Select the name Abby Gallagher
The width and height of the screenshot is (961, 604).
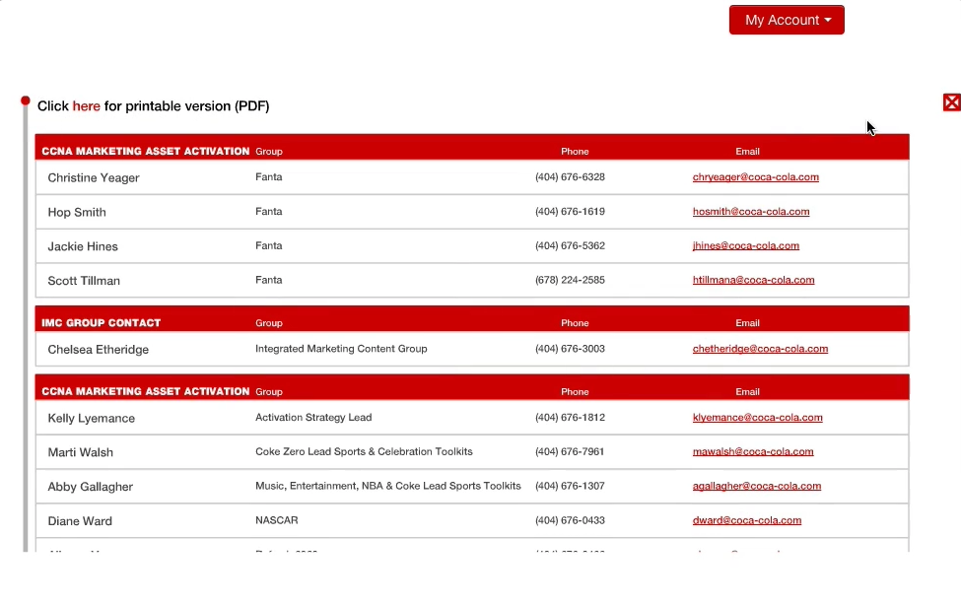(x=90, y=487)
